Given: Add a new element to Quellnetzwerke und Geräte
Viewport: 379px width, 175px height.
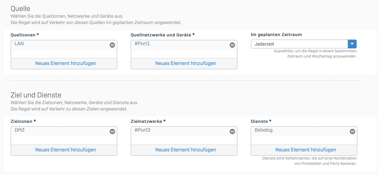Looking at the screenshot, I should coord(186,63).
